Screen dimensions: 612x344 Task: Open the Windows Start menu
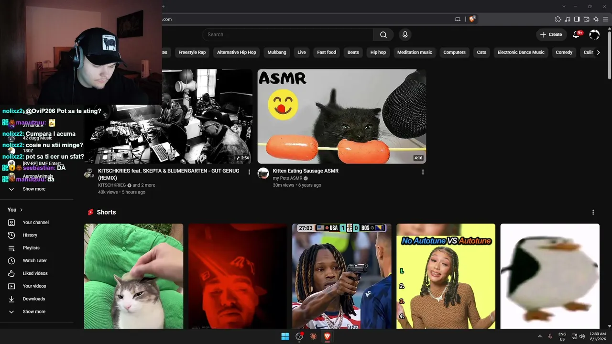(x=285, y=336)
